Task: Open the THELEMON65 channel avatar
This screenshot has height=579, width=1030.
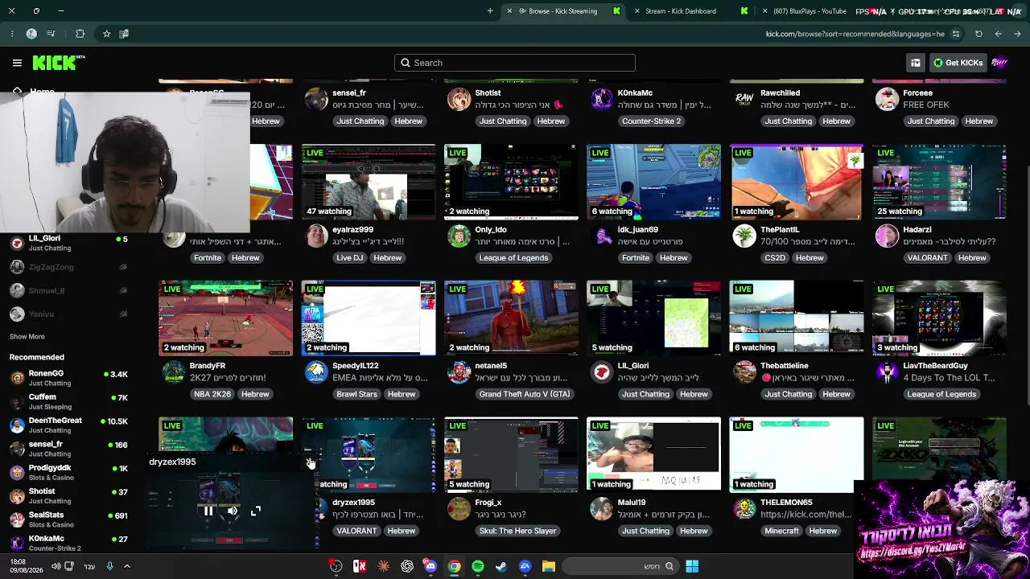Action: point(744,509)
